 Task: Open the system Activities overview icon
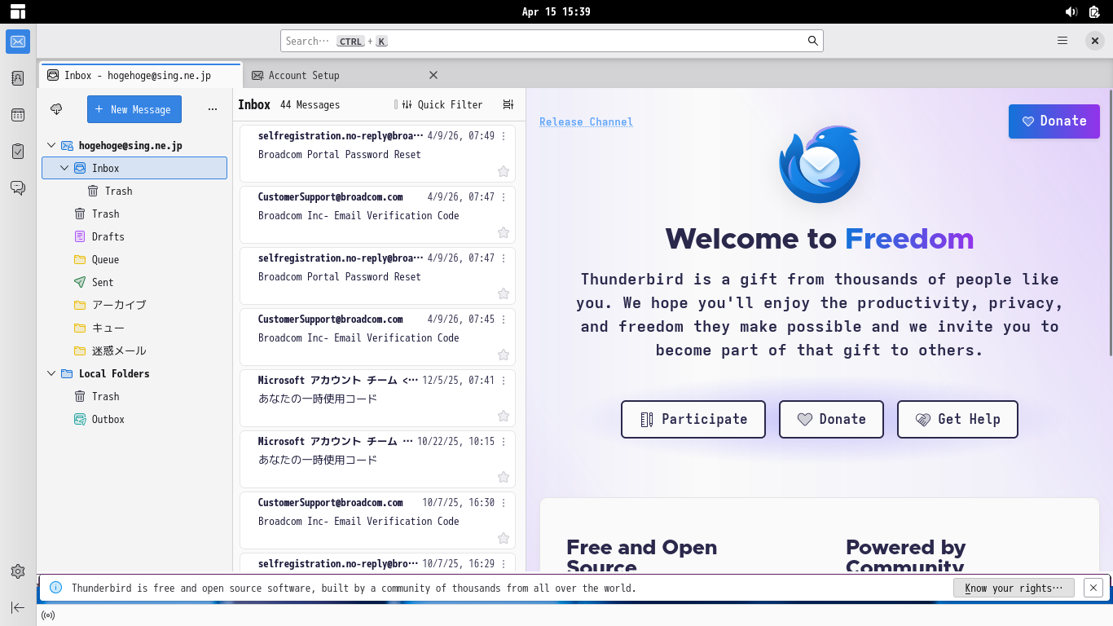17,11
